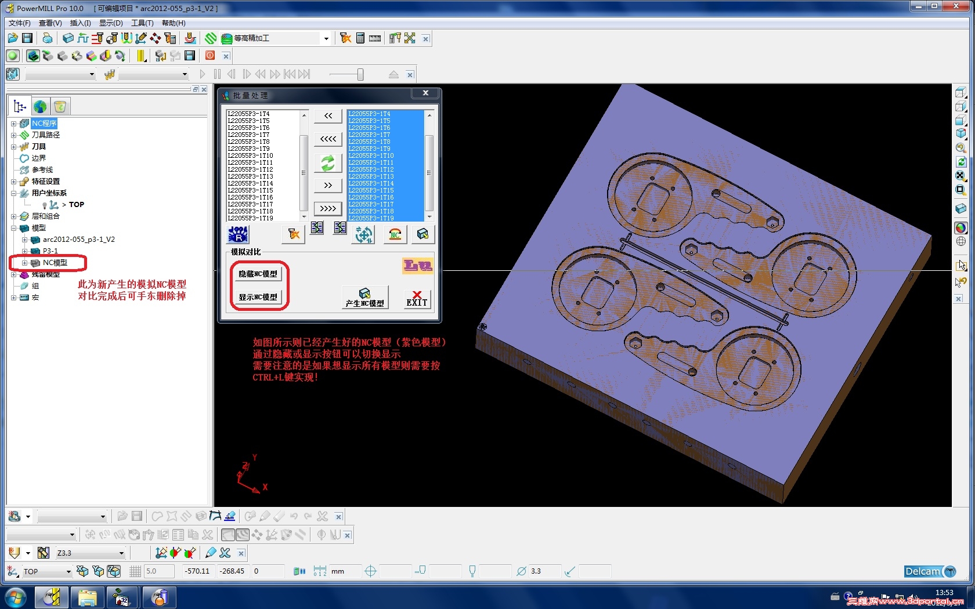This screenshot has width=975, height=609.
Task: Open the file explorer taskbar icon
Action: [x=88, y=597]
